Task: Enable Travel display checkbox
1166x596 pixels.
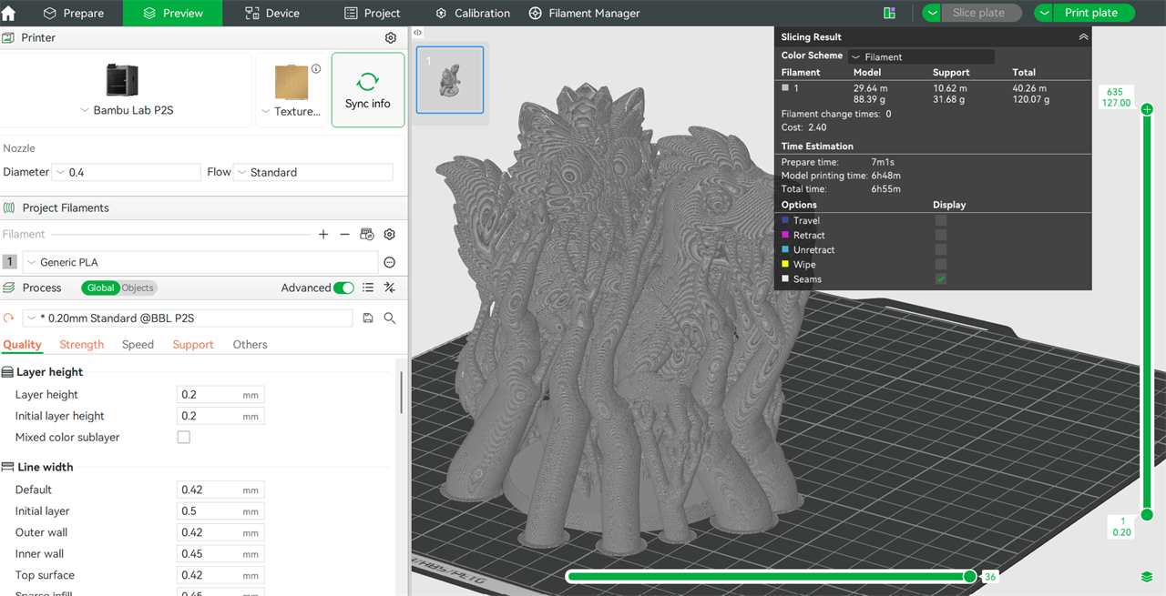Action: [x=941, y=220]
